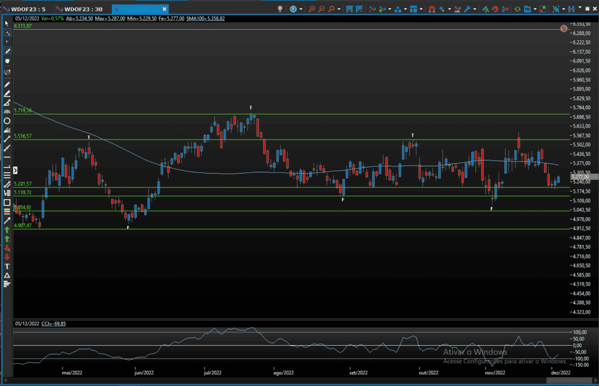
Task: Select the hand pan tool
Action: click(x=7, y=61)
